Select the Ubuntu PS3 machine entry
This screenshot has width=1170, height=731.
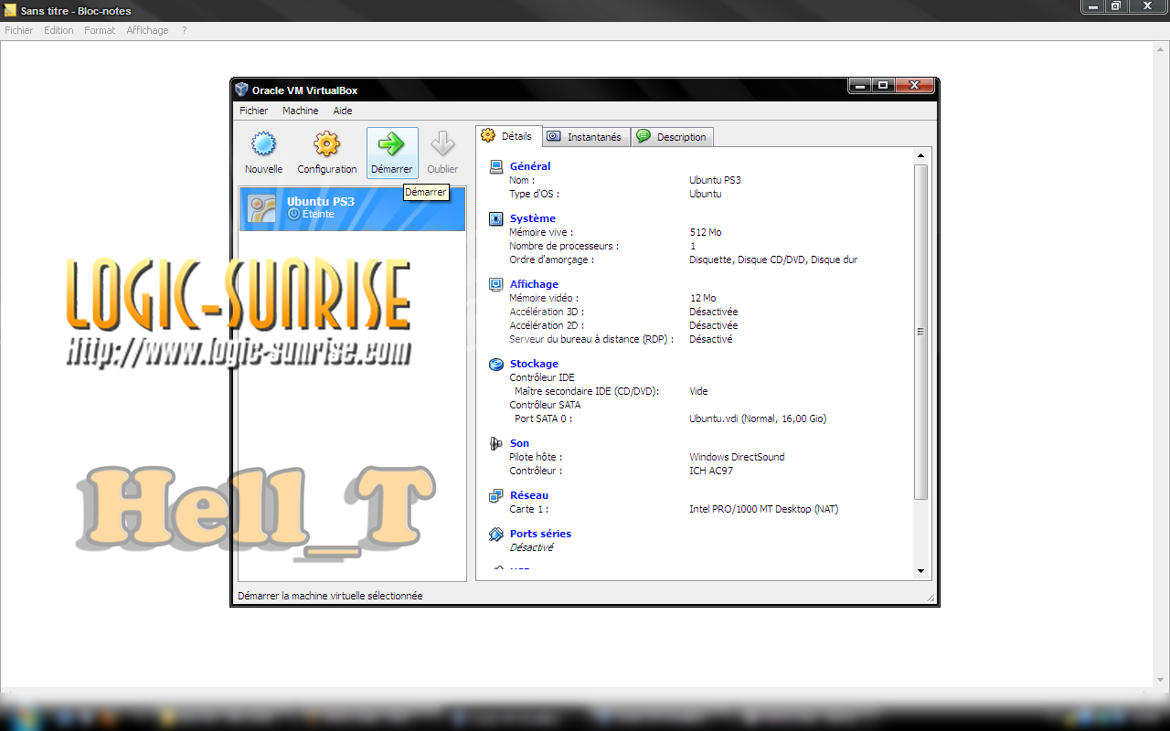(x=352, y=208)
